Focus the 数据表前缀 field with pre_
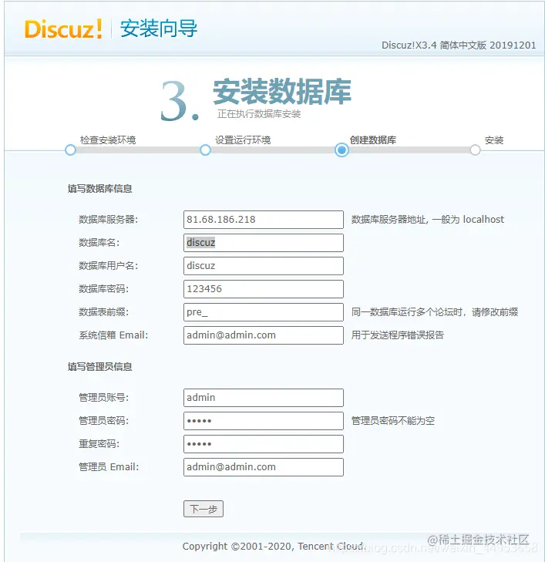The image size is (545, 562). pyautogui.click(x=264, y=312)
